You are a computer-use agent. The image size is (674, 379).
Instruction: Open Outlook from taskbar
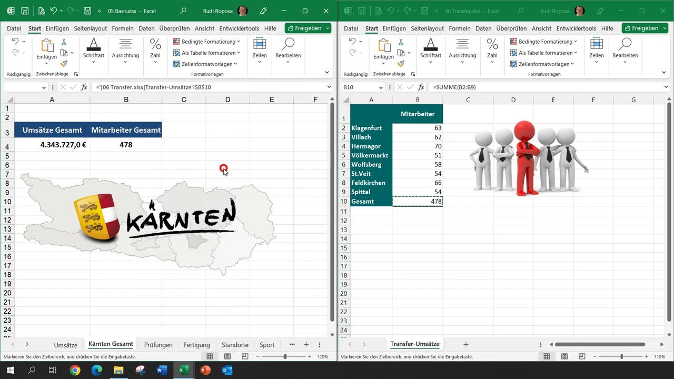coord(227,371)
